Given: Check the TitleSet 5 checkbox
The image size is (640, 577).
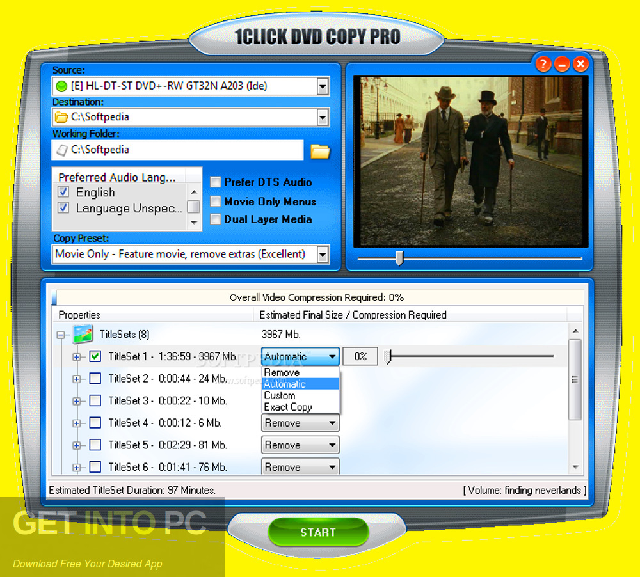Looking at the screenshot, I should (95, 445).
